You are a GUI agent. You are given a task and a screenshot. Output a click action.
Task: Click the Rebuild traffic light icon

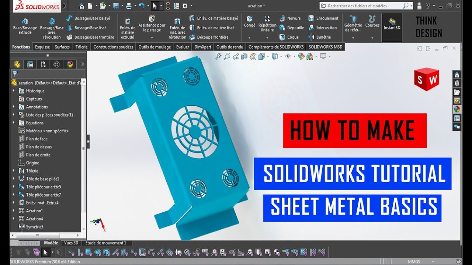[x=168, y=6]
